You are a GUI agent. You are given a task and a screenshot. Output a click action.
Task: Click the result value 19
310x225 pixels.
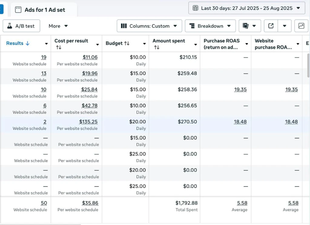point(44,57)
